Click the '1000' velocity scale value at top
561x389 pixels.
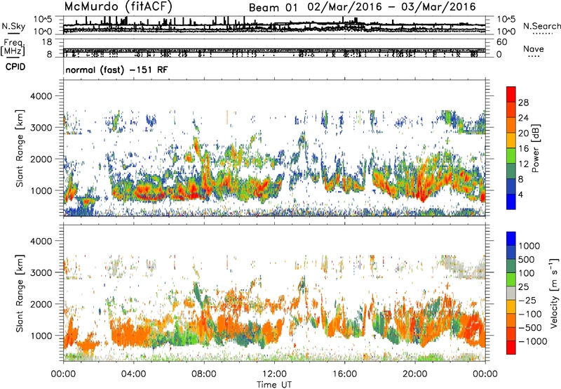pyautogui.click(x=529, y=246)
